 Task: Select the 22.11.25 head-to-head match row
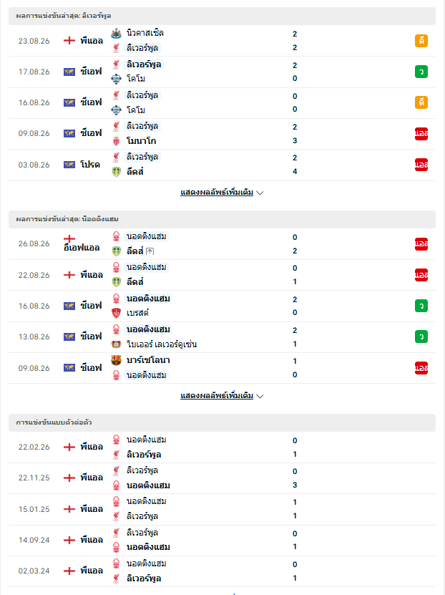[222, 478]
